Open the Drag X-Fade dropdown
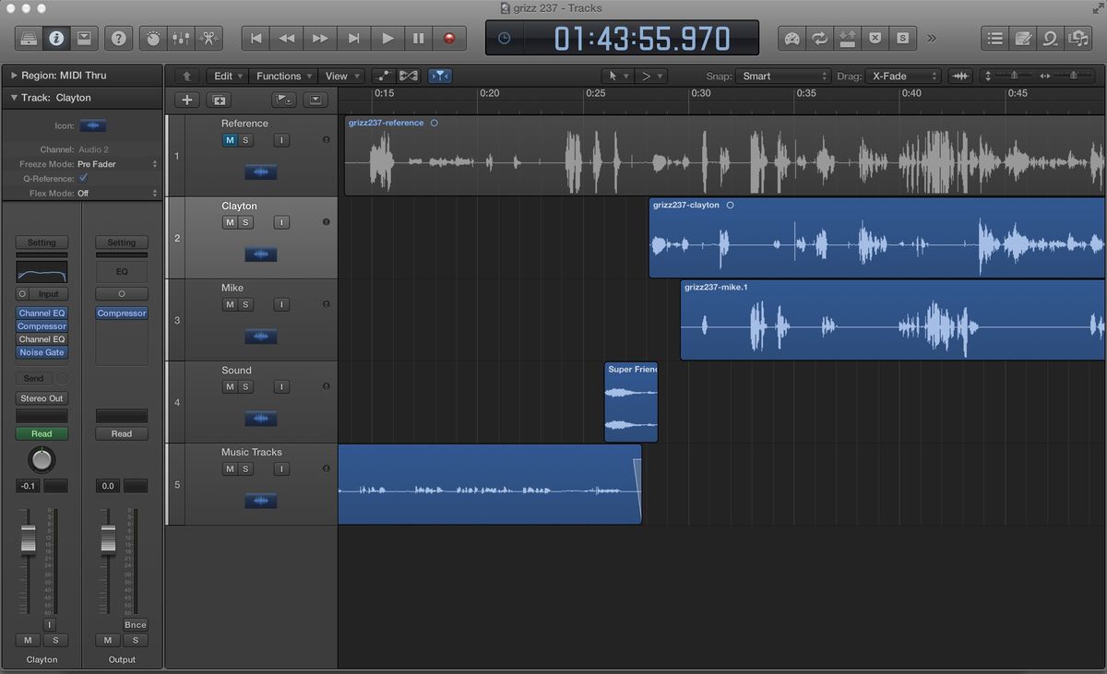Screen dimensions: 1107x674 pos(904,76)
